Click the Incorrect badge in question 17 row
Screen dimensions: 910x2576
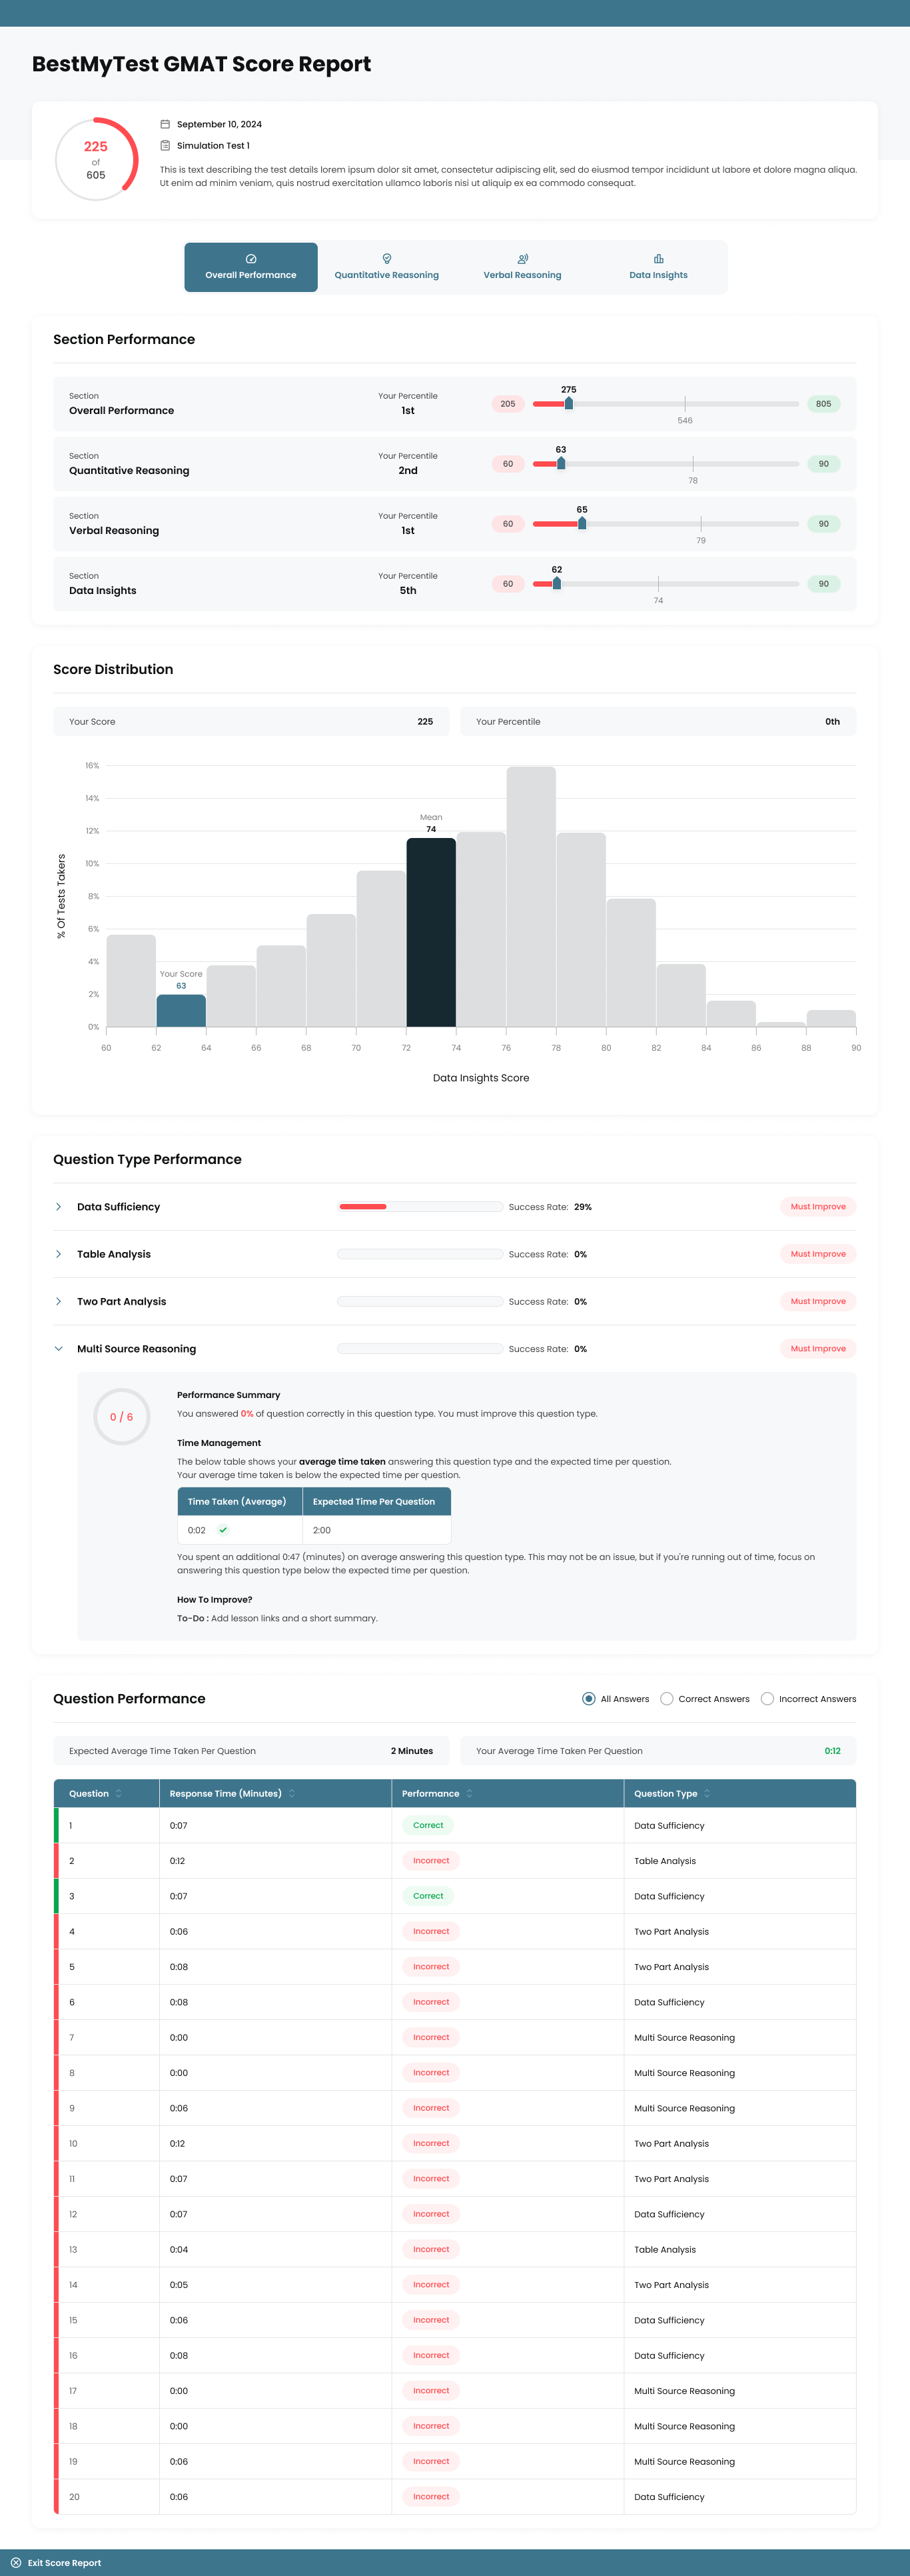click(430, 2390)
